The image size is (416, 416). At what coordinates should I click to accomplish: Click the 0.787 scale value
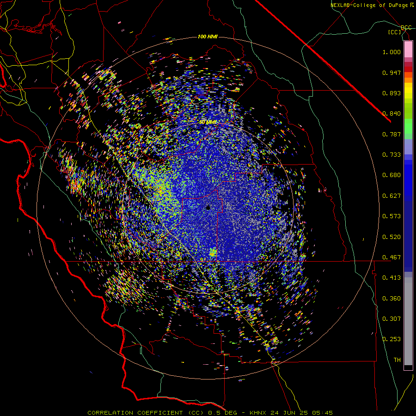392,134
